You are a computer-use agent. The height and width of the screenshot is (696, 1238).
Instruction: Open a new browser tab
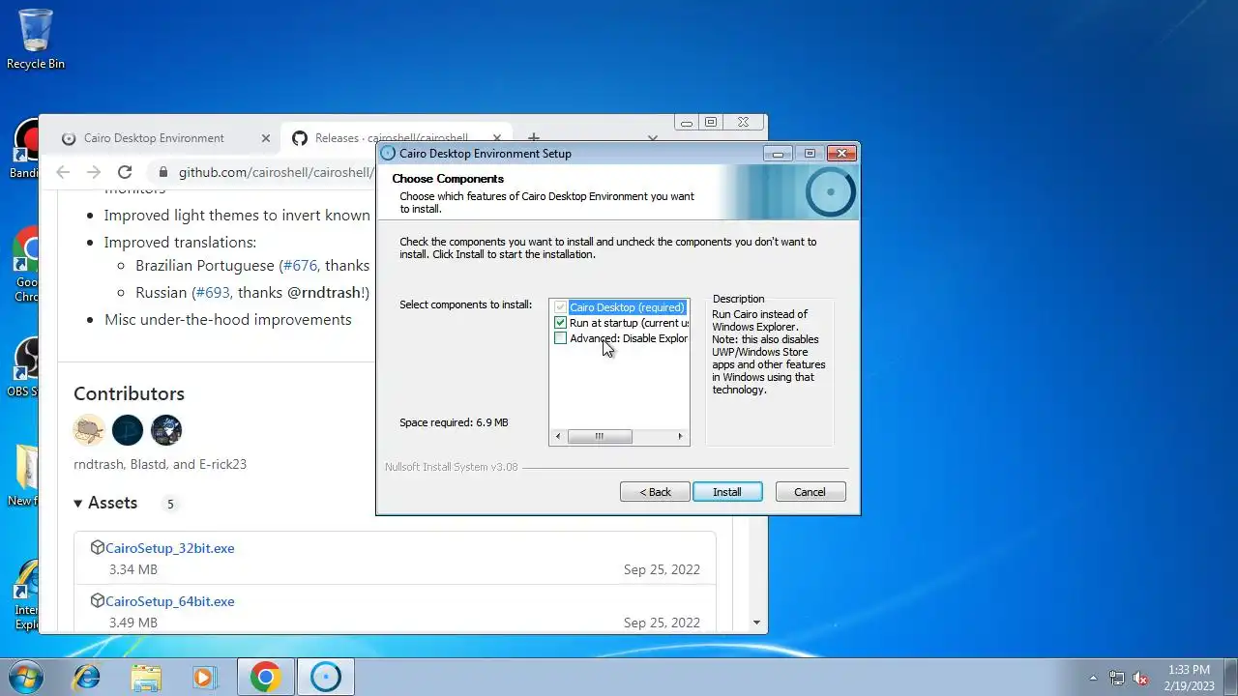pyautogui.click(x=533, y=138)
